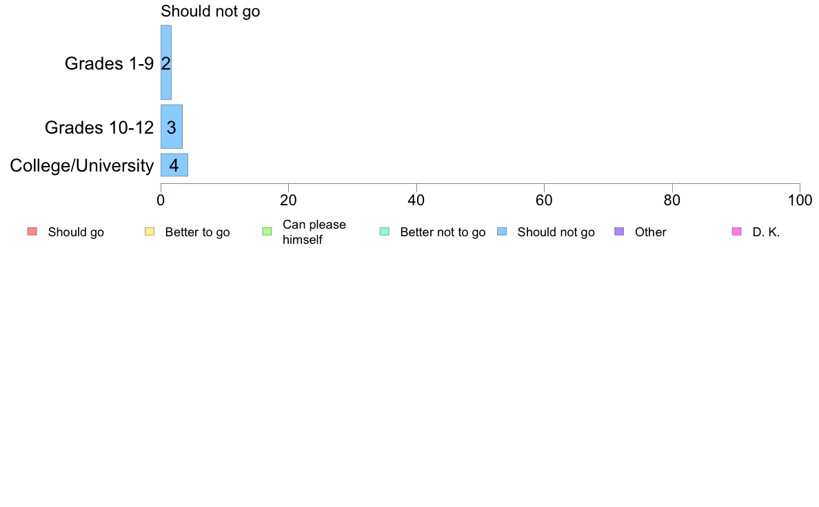819x507 pixels.
Task: Click the teal Better not to go swatch
Action: (x=385, y=231)
